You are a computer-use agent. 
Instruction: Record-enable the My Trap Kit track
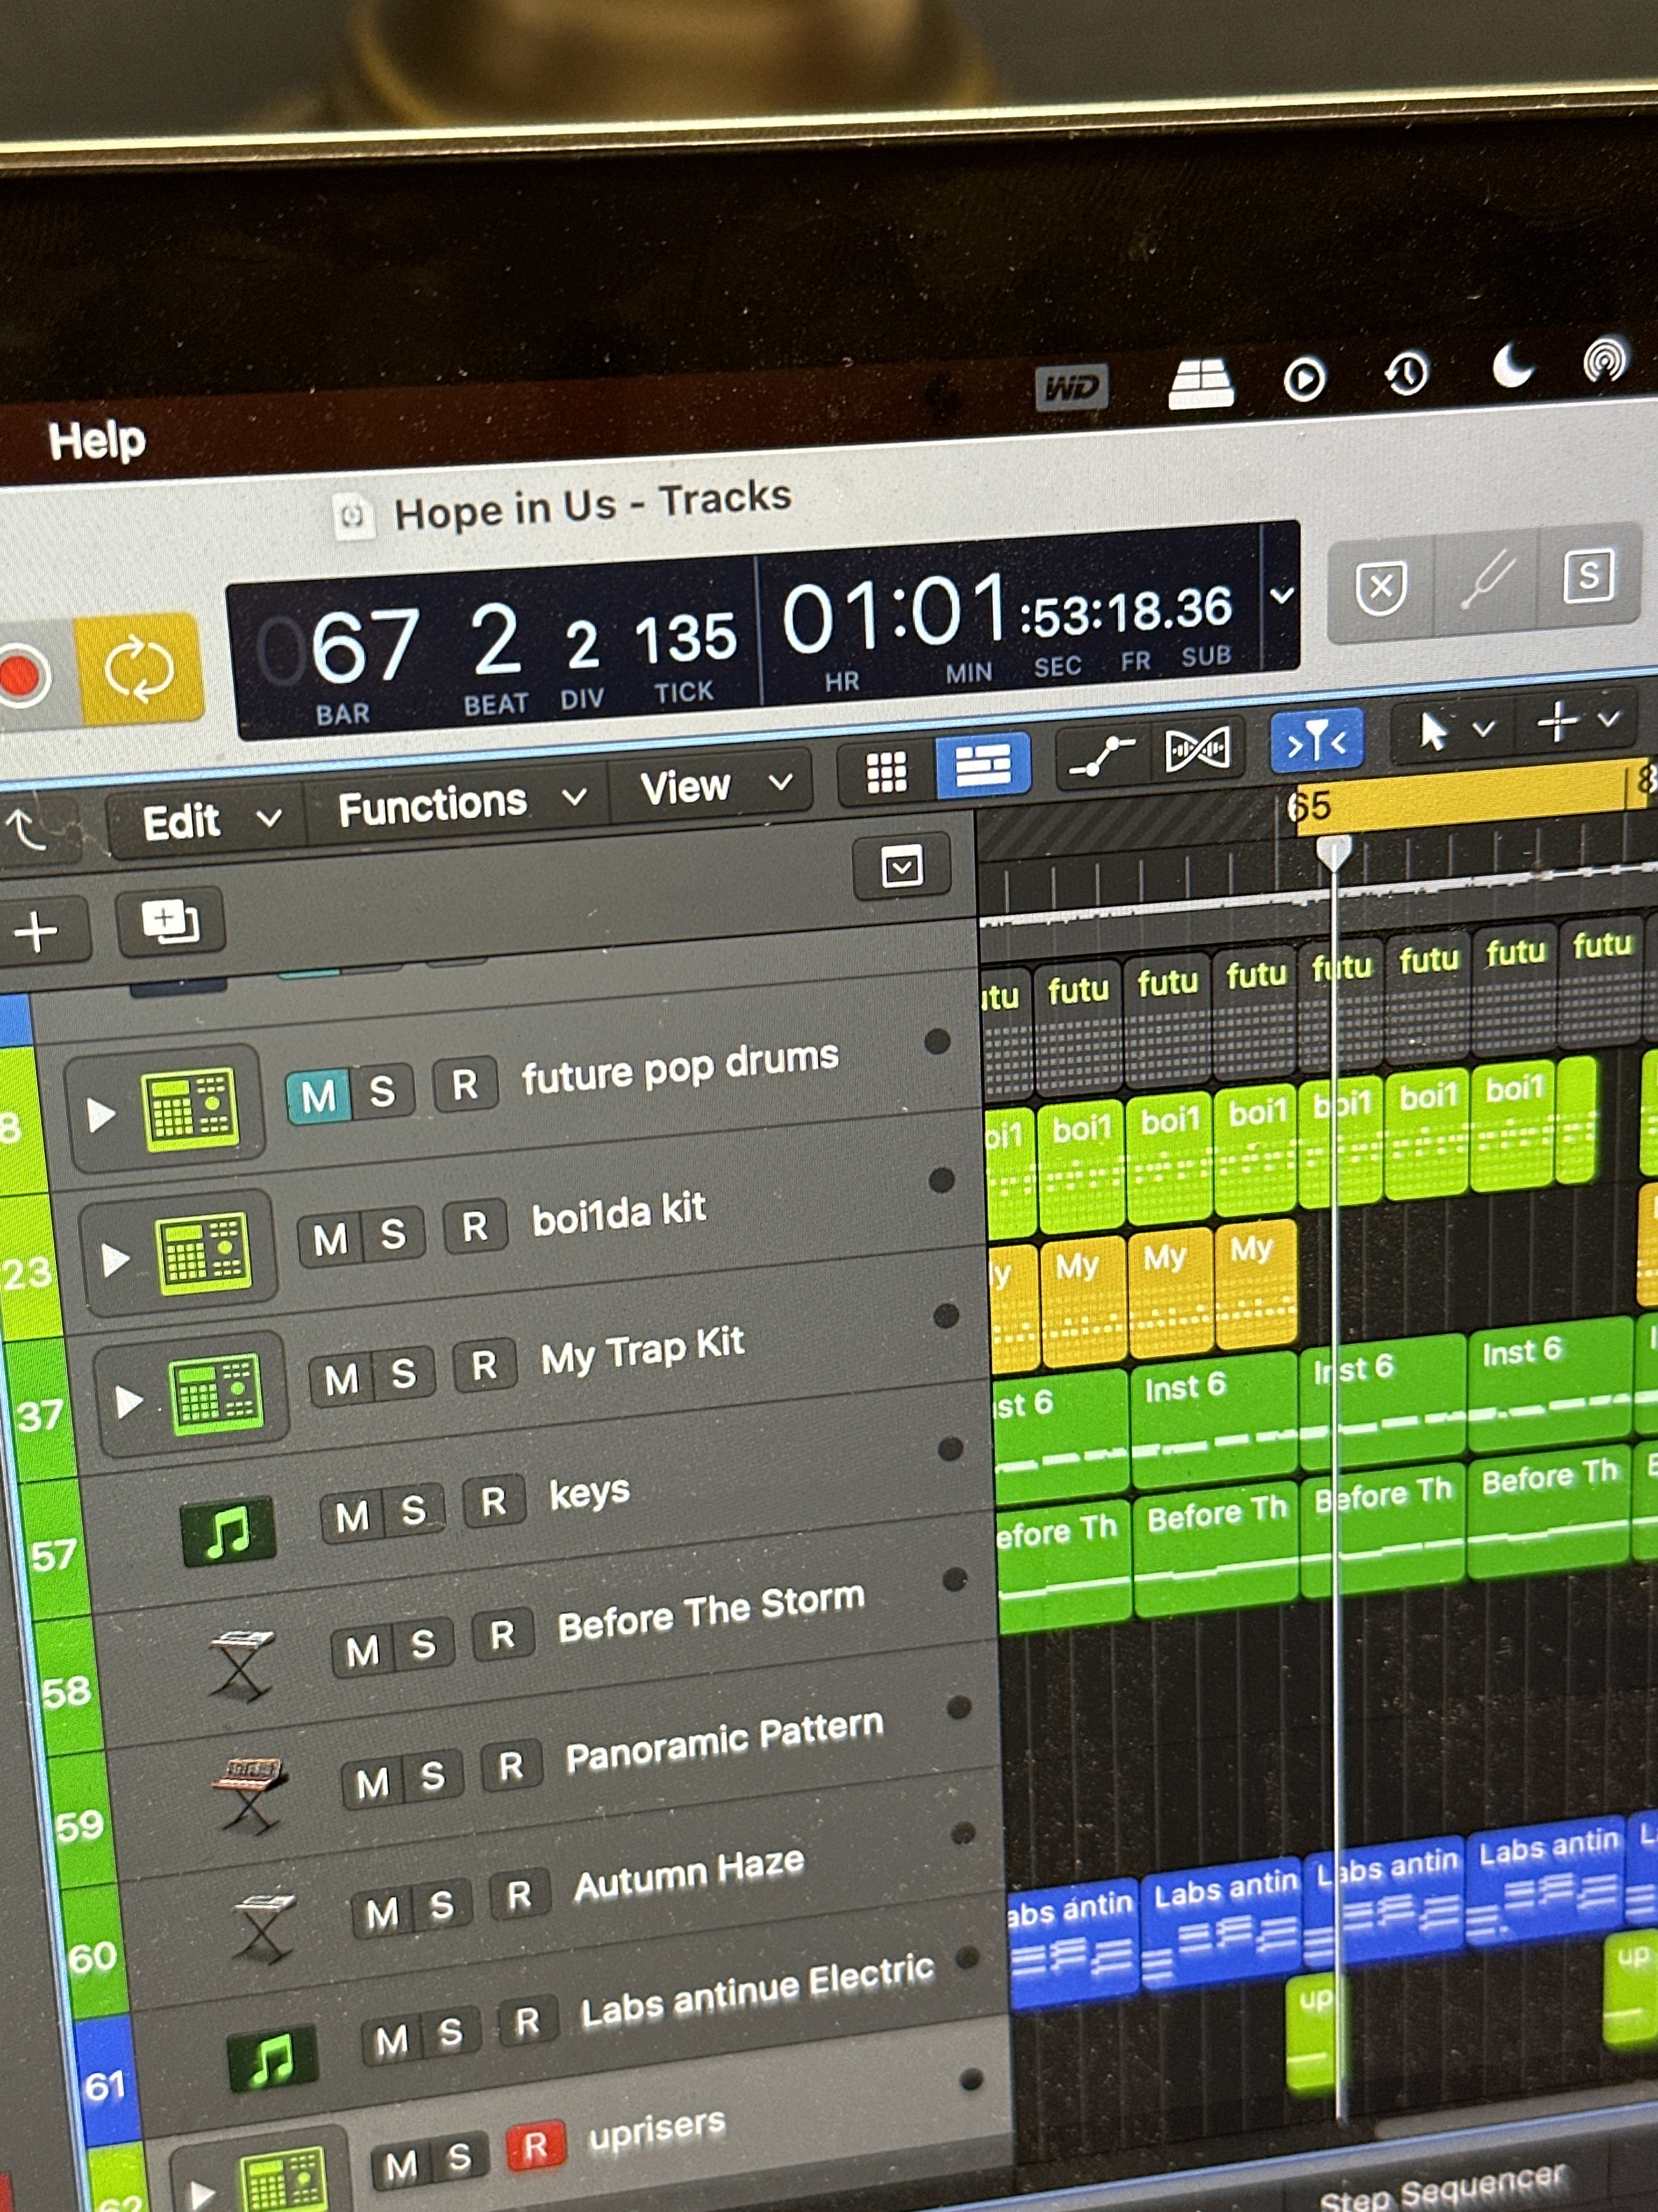coord(484,1365)
